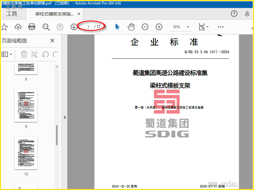The image size is (254, 190).
Task: Rotate page counterclockwise icon
Action: tap(45, 54)
